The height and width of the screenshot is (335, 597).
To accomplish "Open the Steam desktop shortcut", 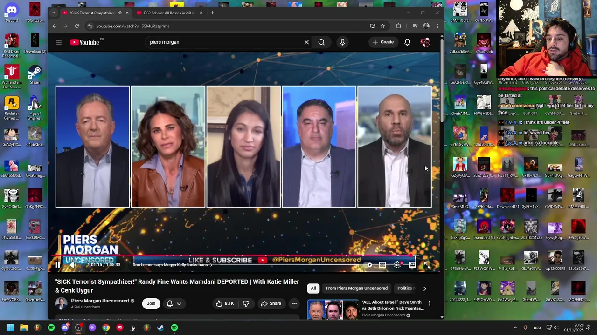I will (35, 74).
